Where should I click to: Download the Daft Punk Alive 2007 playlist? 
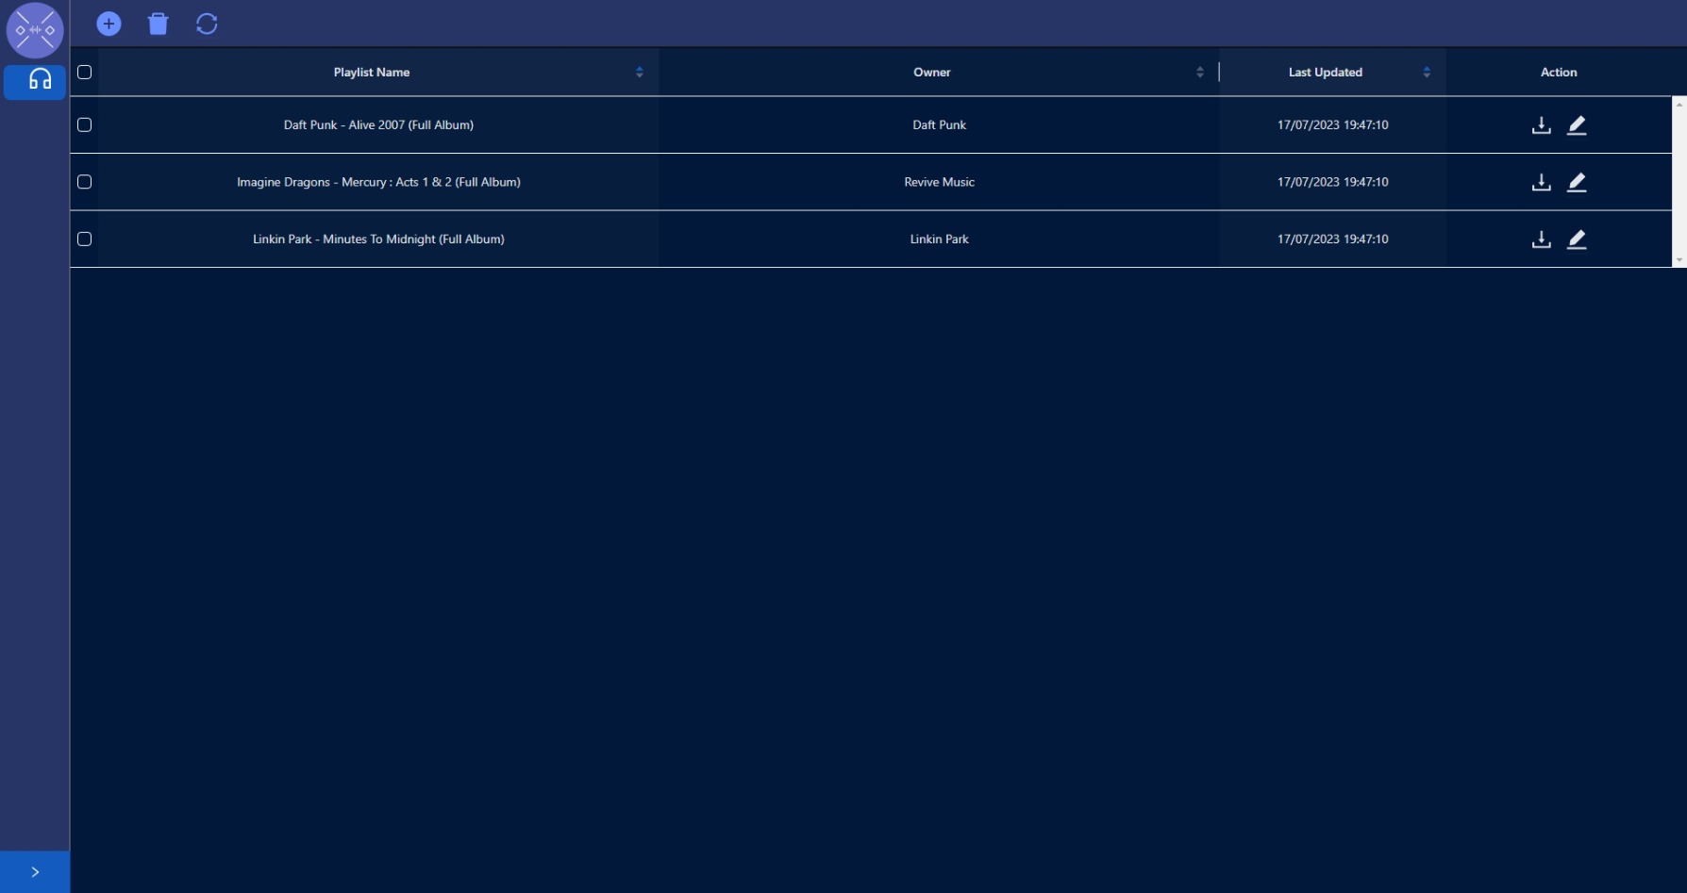[1541, 125]
